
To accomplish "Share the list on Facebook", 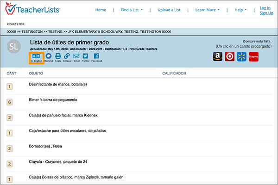I will (x=96, y=56).
